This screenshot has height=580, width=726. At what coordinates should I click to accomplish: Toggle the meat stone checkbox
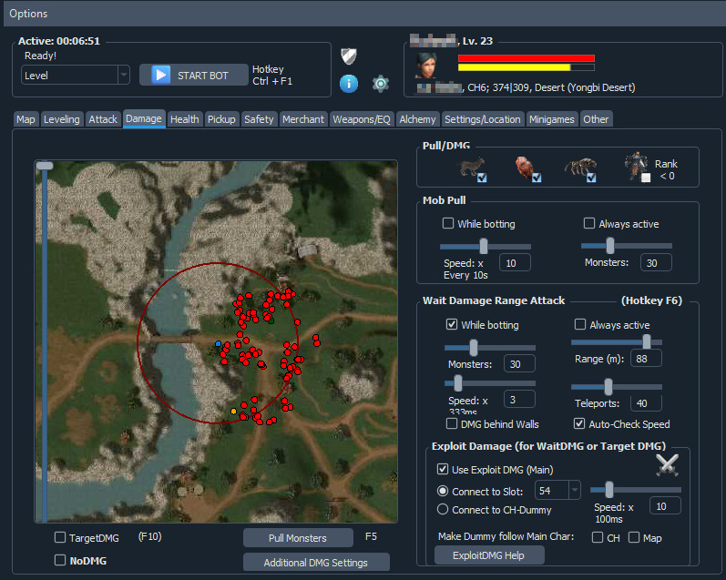(537, 178)
